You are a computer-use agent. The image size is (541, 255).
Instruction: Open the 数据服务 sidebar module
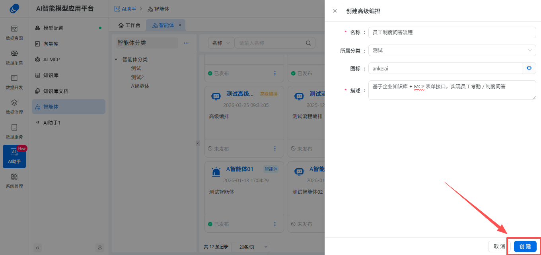click(14, 131)
